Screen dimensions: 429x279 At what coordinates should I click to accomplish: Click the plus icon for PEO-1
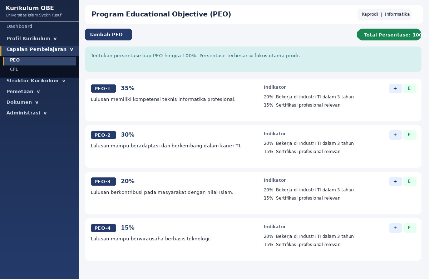[x=395, y=89]
